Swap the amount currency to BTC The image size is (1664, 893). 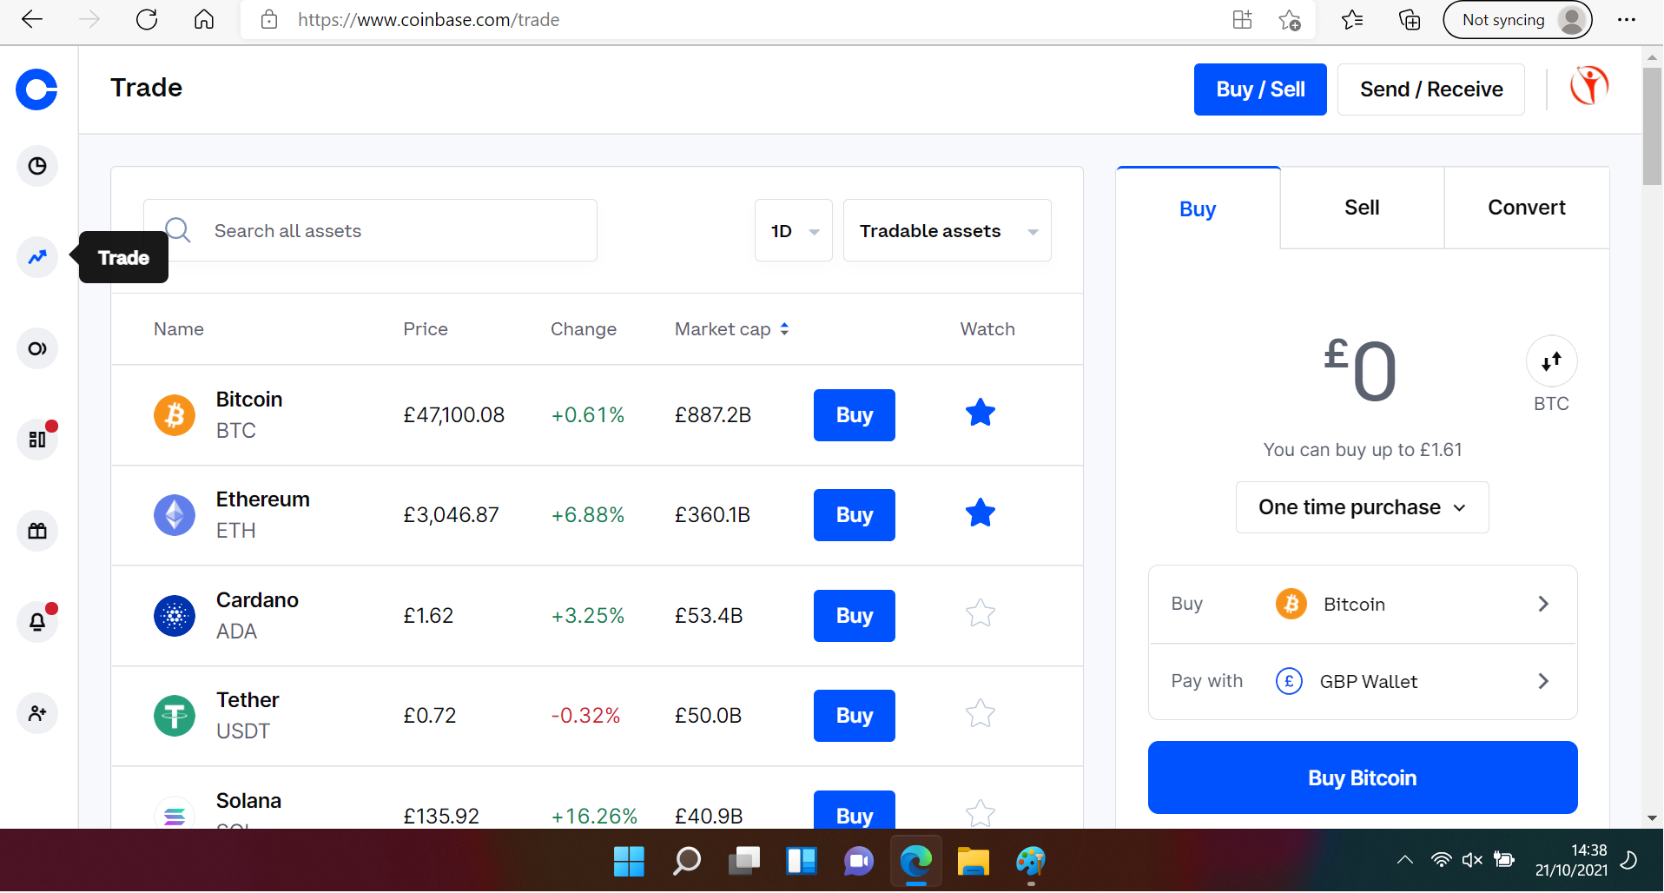point(1551,361)
